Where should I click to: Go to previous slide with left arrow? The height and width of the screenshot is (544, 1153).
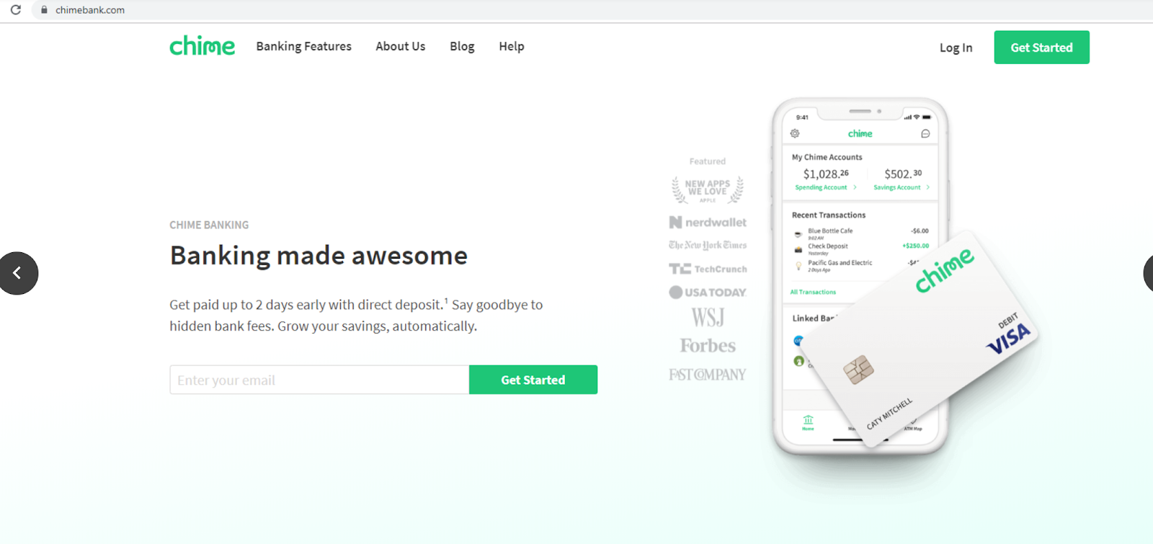[x=18, y=273]
